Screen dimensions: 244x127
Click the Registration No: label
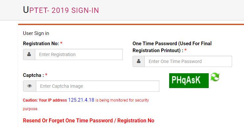[x=41, y=44]
